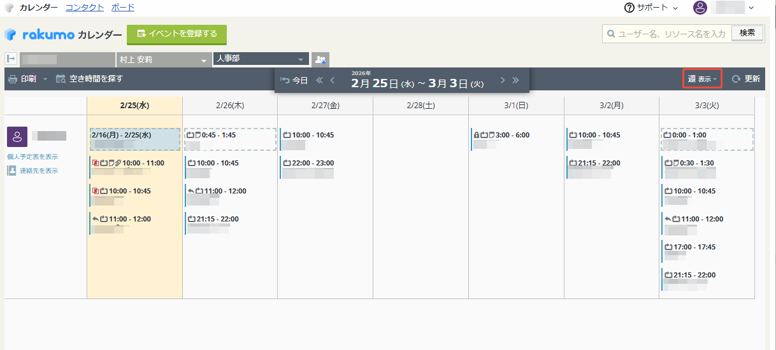Collapse the sidebar with arrow icon
Screen dimensions: 776x350
[11, 59]
